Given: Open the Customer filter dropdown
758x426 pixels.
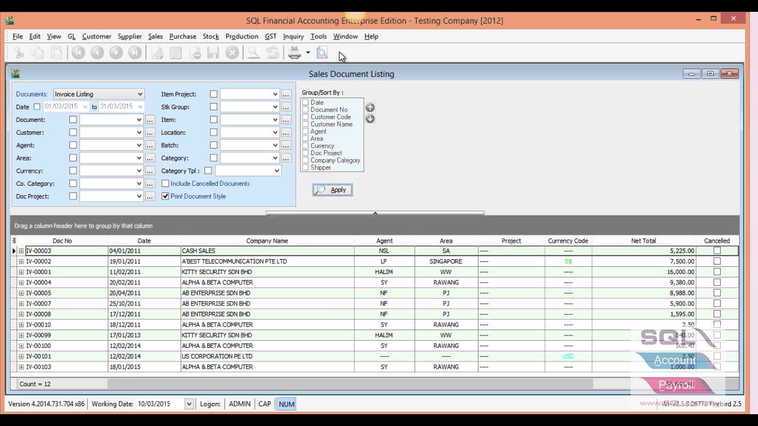Looking at the screenshot, I should click(139, 133).
